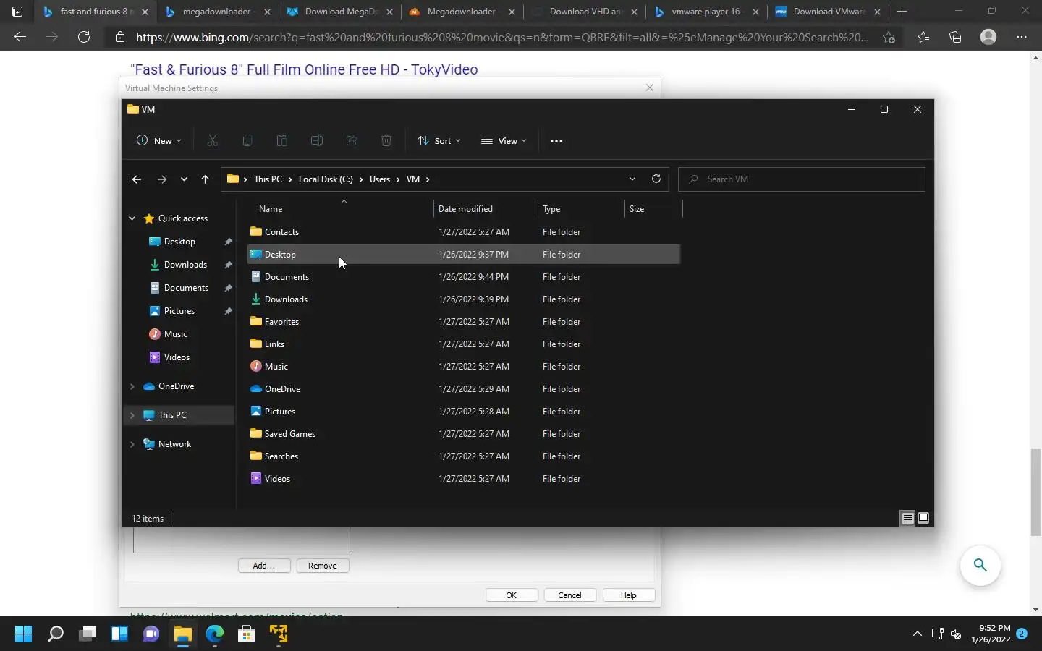
Task: Go up one folder level
Action: click(x=205, y=179)
